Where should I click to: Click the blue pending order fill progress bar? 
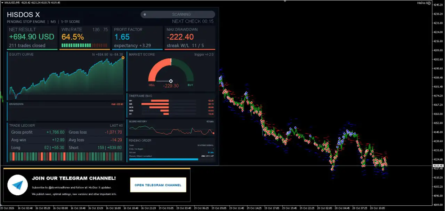tap(163, 159)
